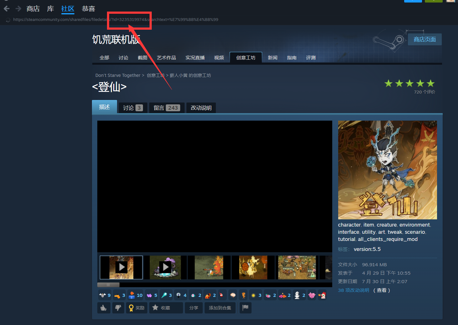Switch to the 全部 hub tab
Viewport: 458px width, 325px height.
click(x=104, y=58)
